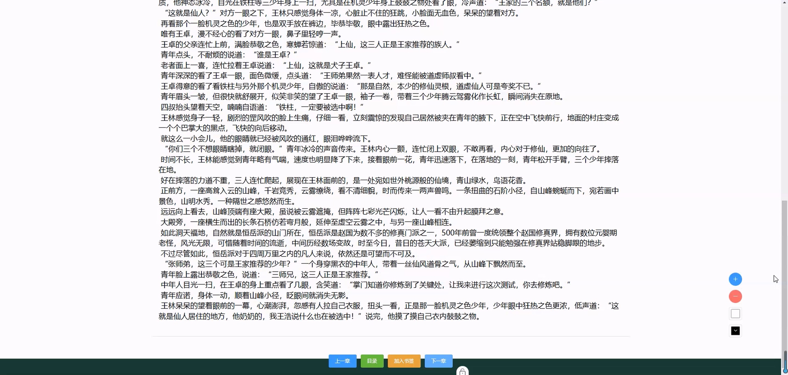Go to next chapter via 下一章

click(x=438, y=361)
